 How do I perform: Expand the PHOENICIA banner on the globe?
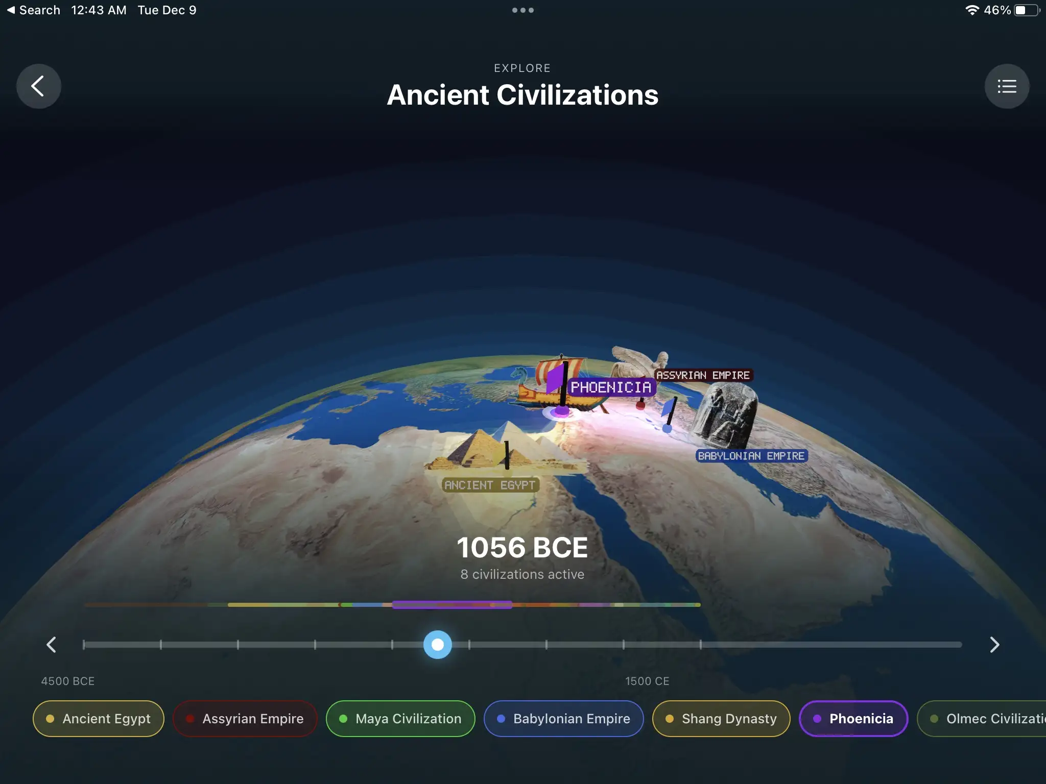click(x=612, y=388)
